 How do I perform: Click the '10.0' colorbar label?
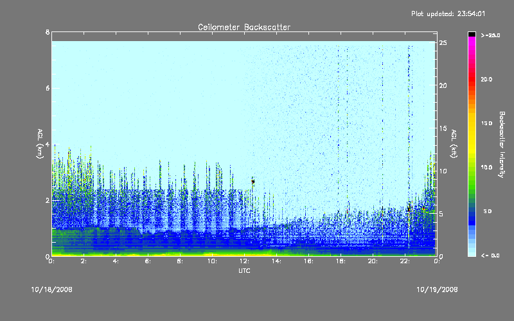click(486, 167)
